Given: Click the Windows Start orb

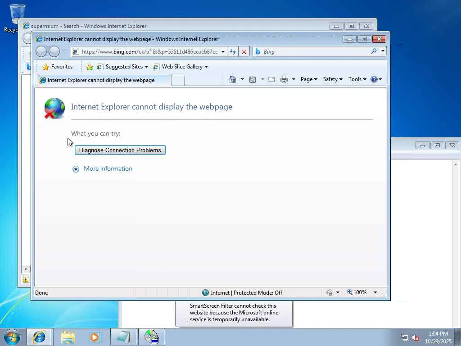Looking at the screenshot, I should [x=12, y=337].
